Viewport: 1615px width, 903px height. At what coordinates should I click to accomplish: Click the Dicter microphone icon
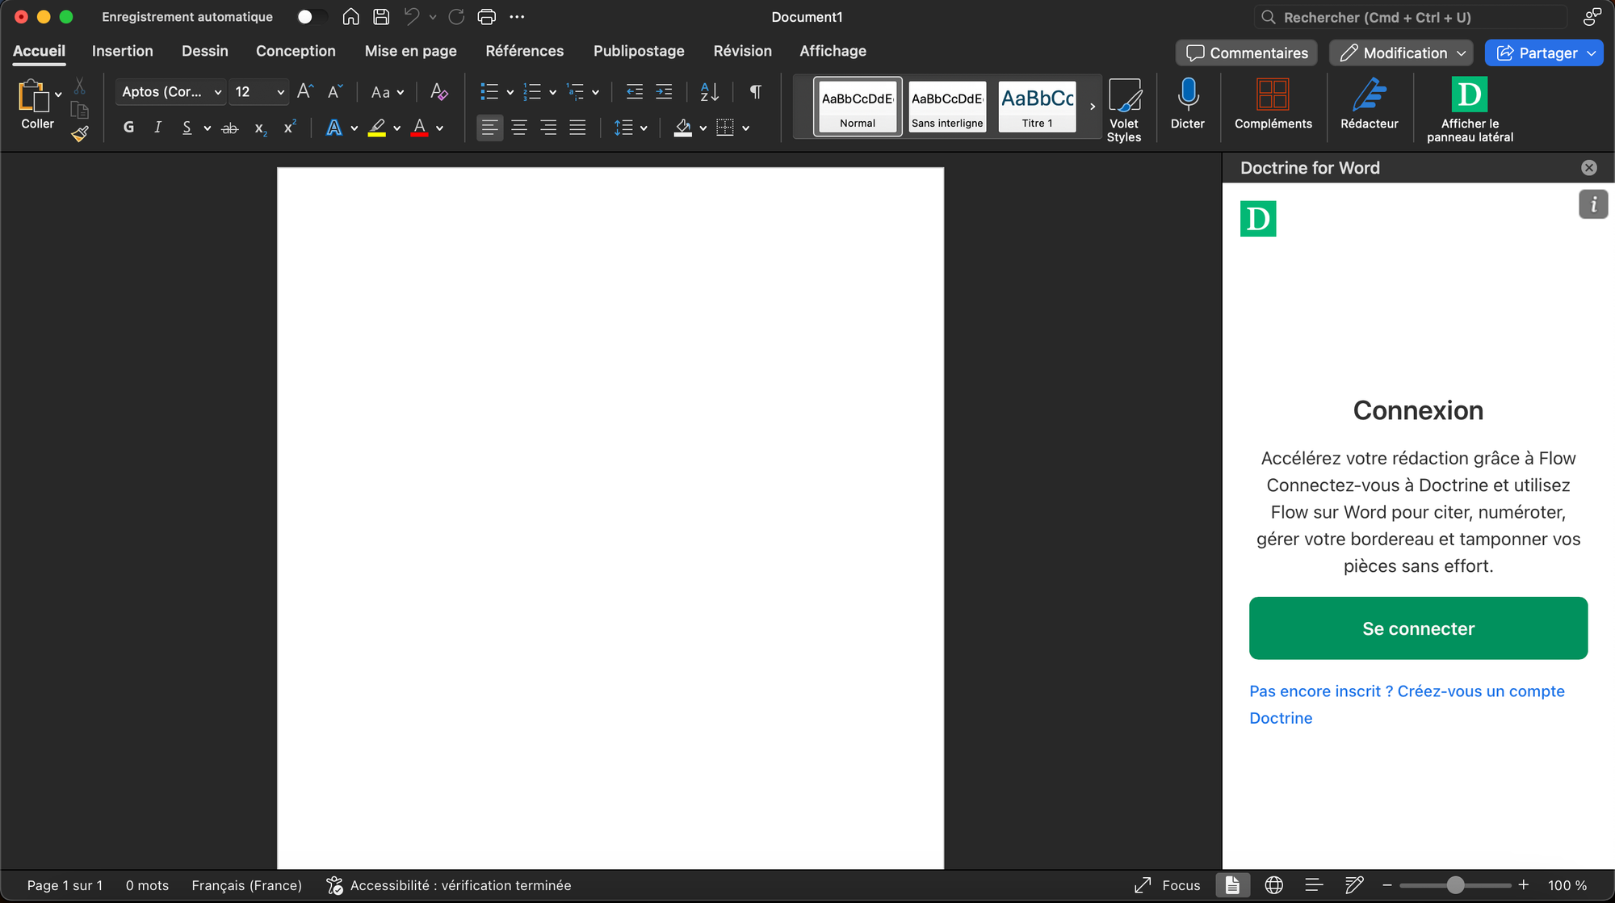tap(1187, 95)
